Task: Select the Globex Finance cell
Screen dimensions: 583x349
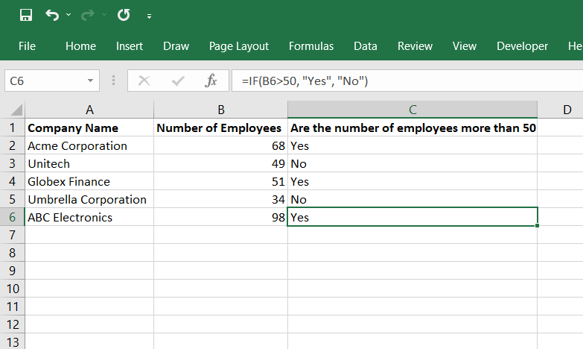Action: (x=89, y=181)
